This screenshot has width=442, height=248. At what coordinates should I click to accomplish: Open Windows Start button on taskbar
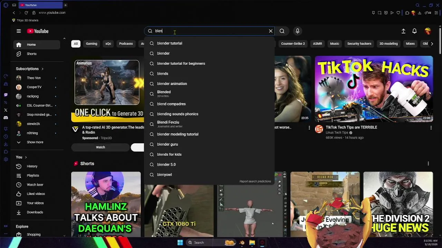coord(180,242)
